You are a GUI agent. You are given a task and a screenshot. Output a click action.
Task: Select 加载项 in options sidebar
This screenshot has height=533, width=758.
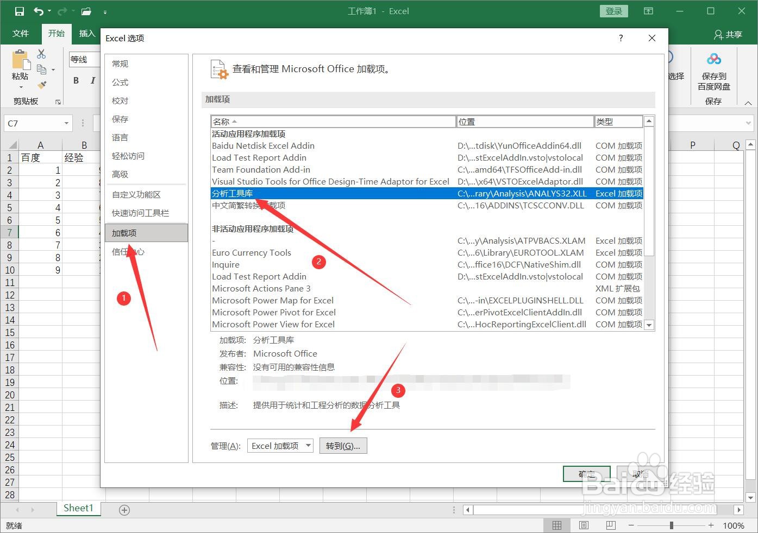point(146,233)
